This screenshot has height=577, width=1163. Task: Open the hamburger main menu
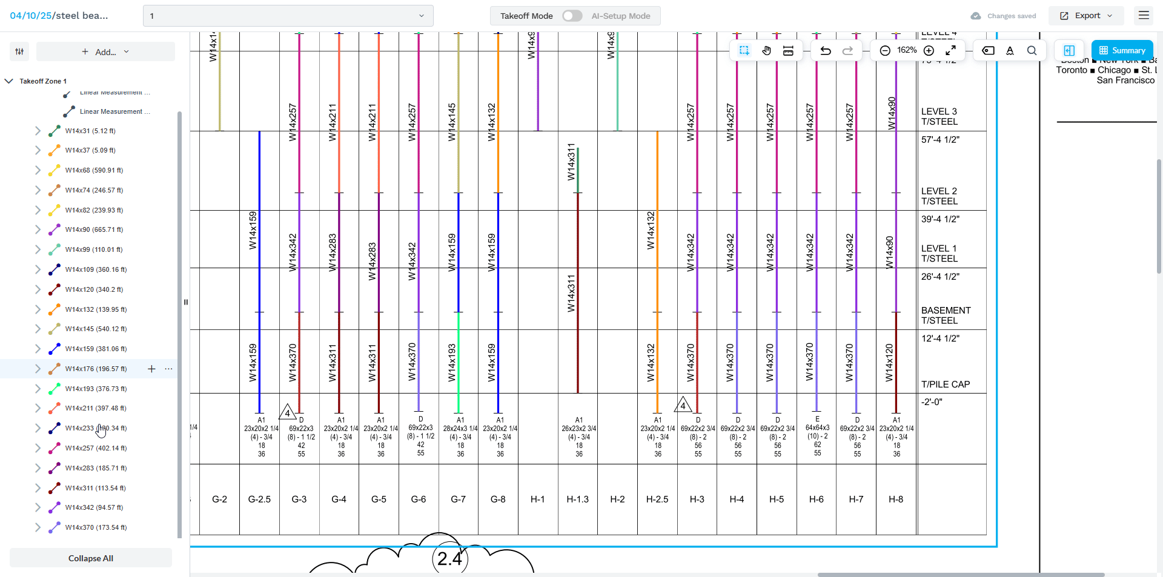pos(1144,16)
